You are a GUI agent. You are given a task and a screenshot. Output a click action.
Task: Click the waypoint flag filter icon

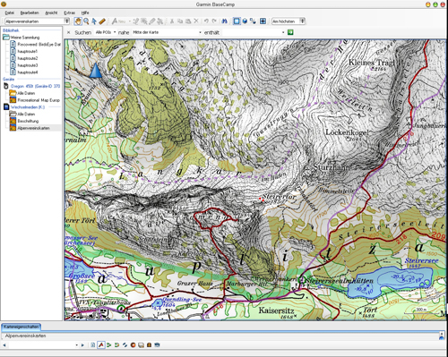pyautogui.click(x=101, y=345)
